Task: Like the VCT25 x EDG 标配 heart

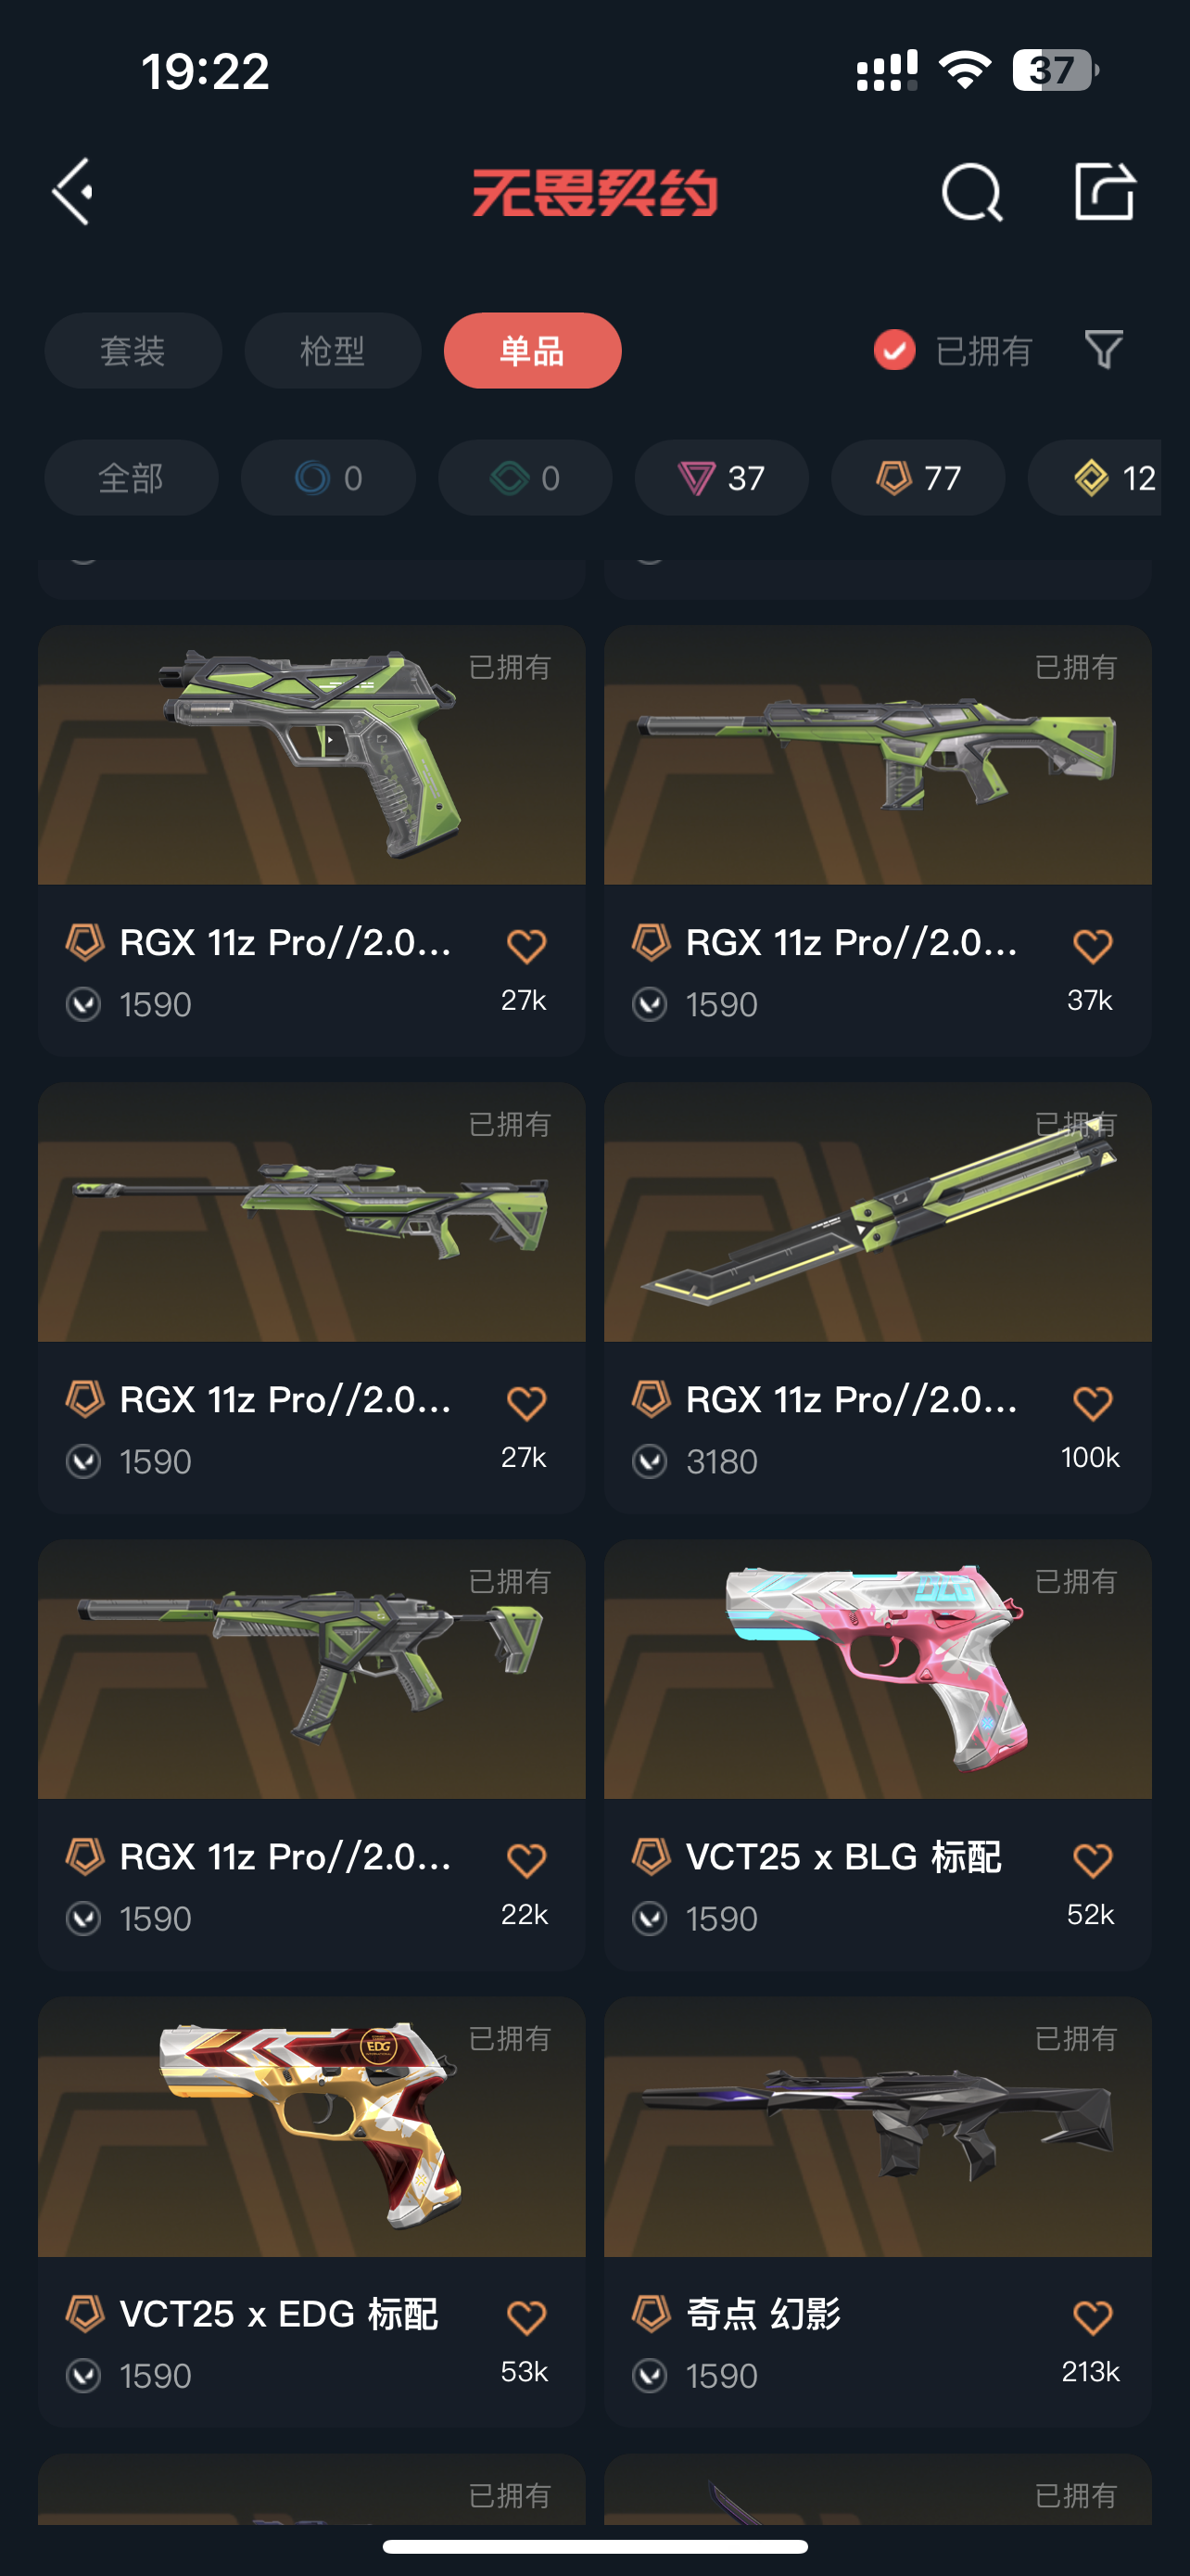Action: [x=525, y=2317]
